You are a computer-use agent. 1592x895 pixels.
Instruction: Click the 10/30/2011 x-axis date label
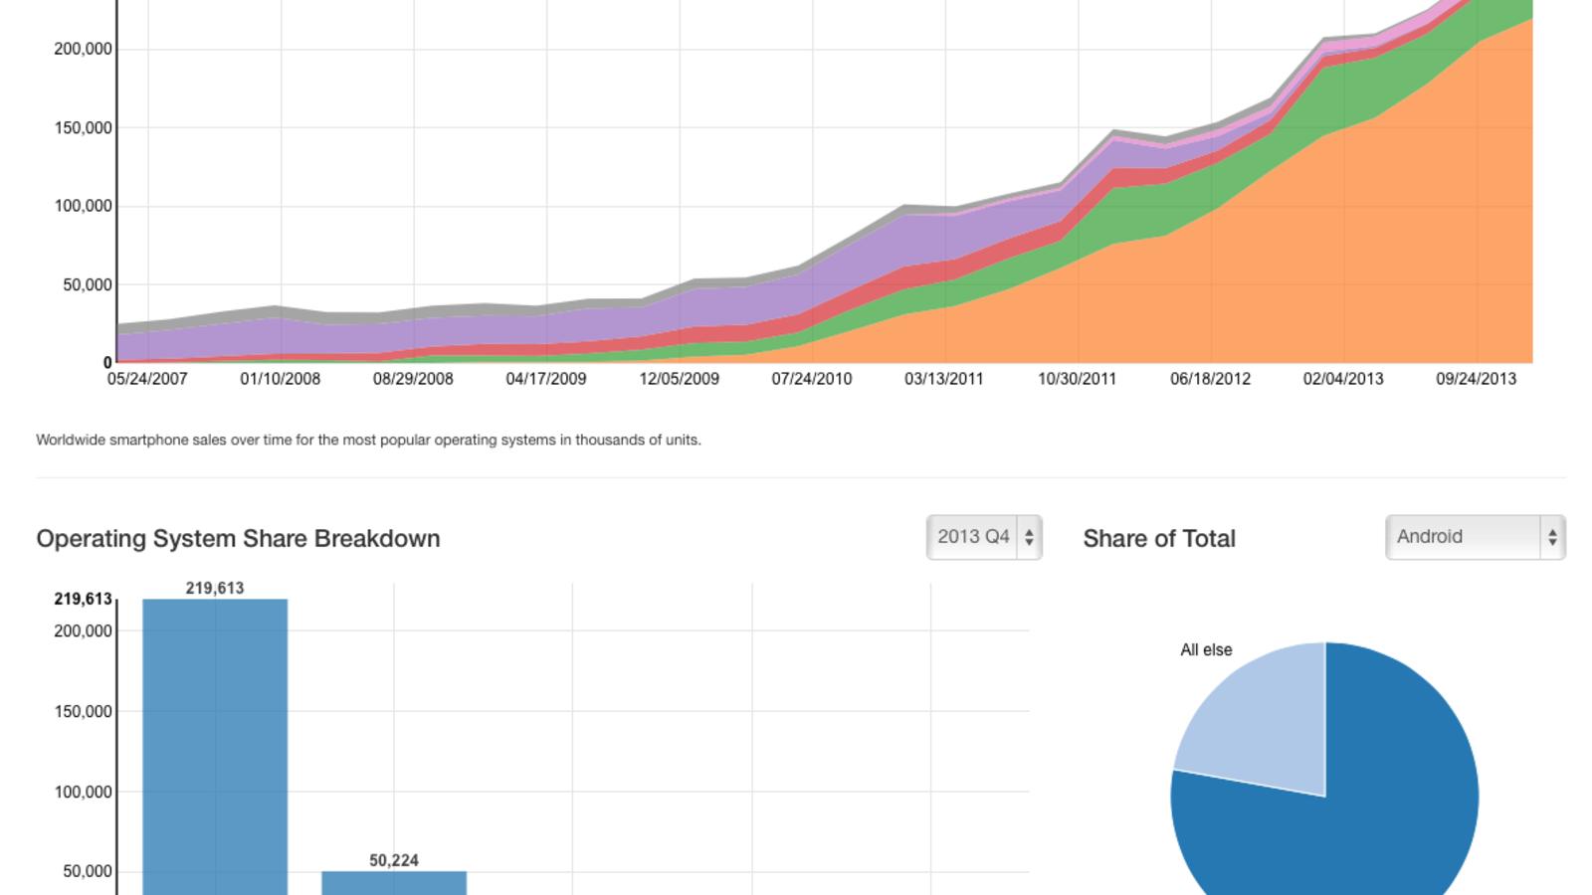pyautogui.click(x=1078, y=379)
